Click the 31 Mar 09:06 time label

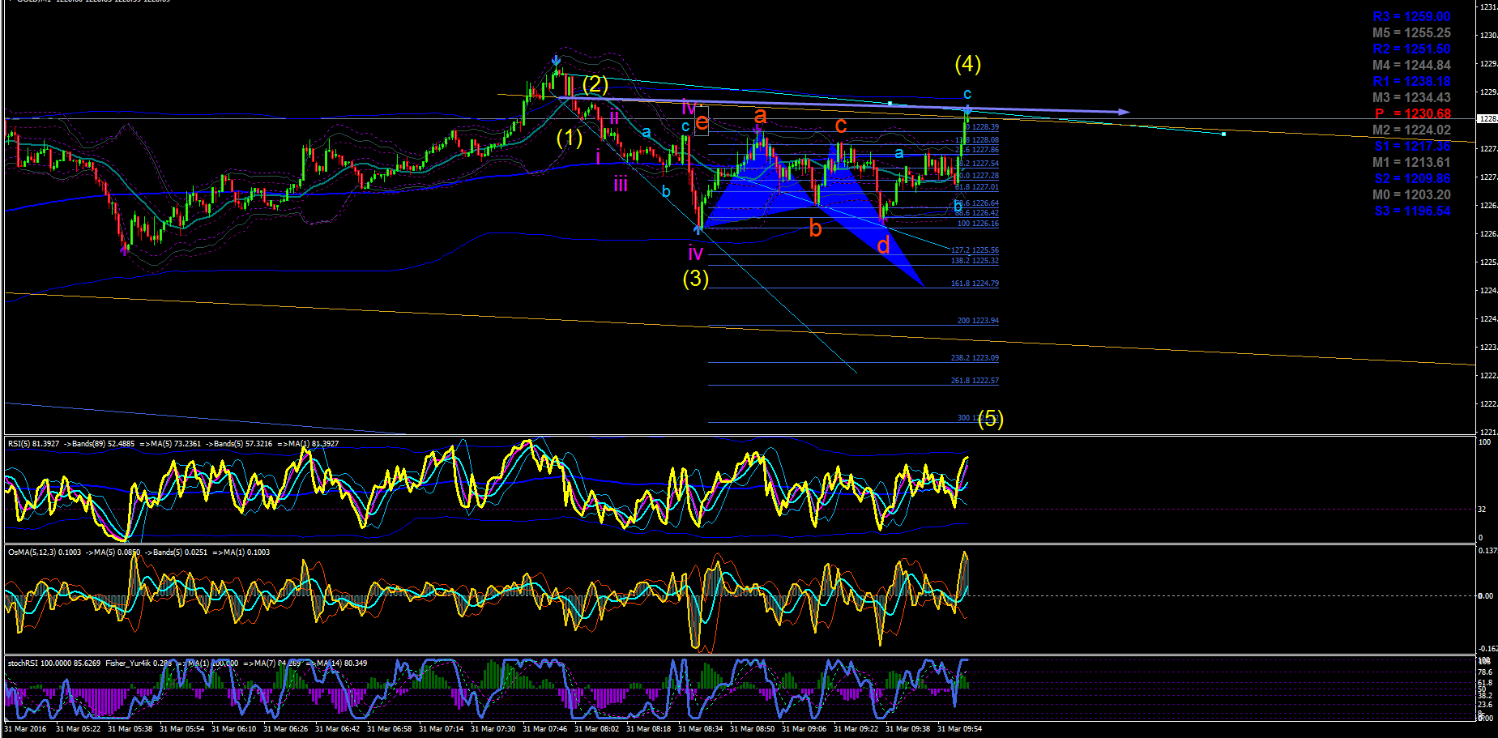click(x=804, y=729)
